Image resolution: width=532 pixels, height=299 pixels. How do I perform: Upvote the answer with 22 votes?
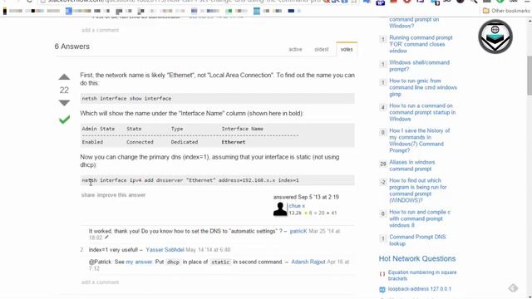coord(64,77)
